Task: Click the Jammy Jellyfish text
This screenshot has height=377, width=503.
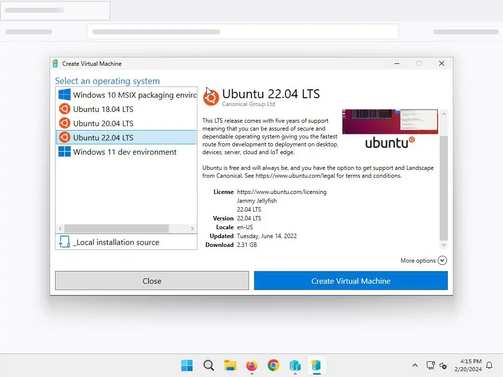Action: [x=256, y=201]
